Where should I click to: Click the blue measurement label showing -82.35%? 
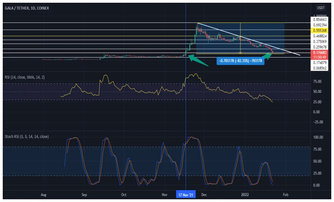(x=241, y=61)
